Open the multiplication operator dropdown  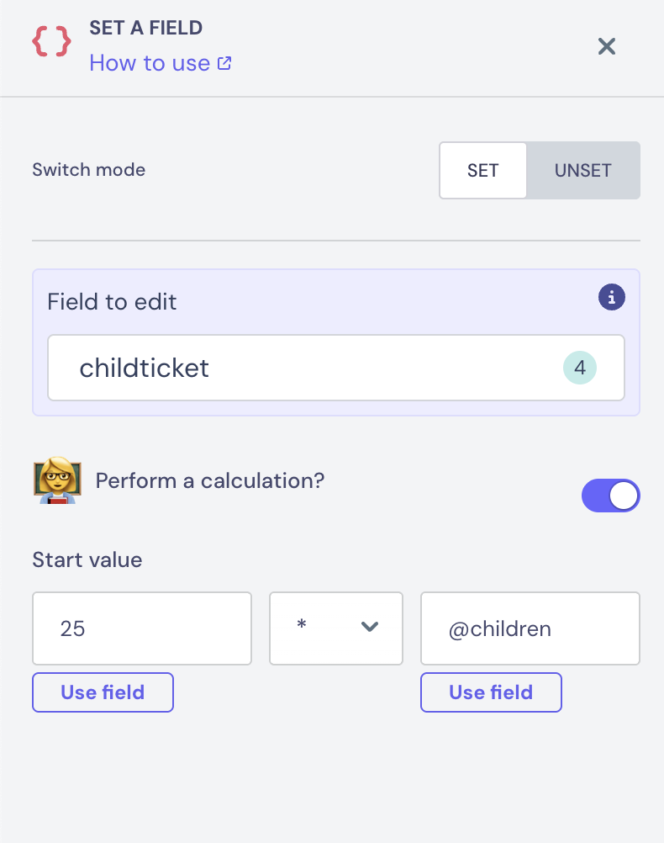[x=335, y=628]
